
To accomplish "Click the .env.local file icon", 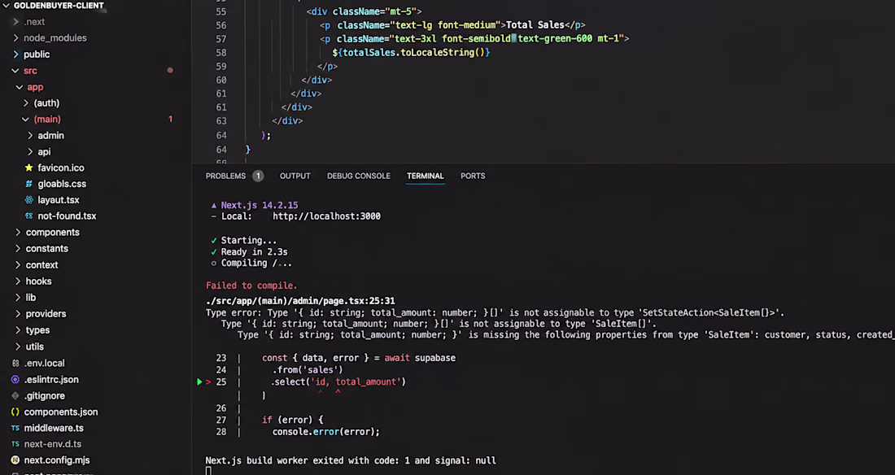I will tap(15, 363).
